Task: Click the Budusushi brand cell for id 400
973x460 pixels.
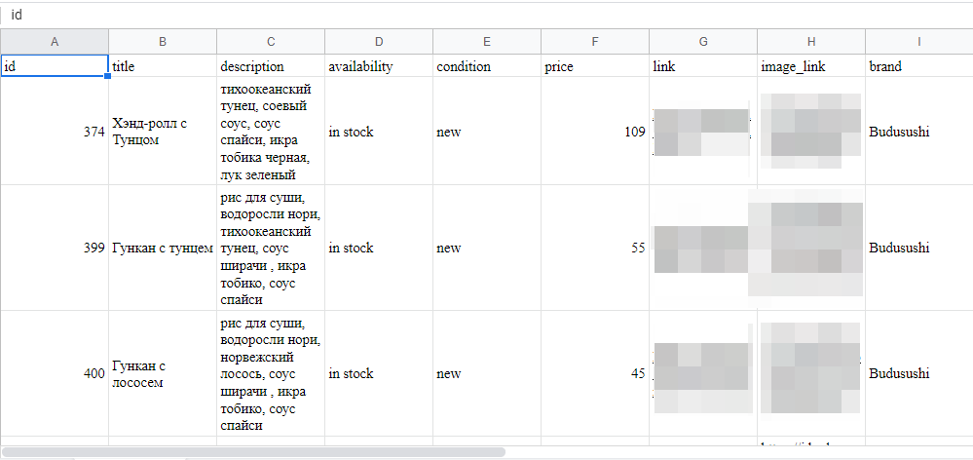Action: (918, 373)
